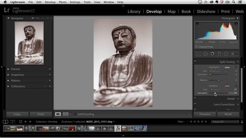
Task: Select the Crop Overlay tool
Action: (x=198, y=54)
